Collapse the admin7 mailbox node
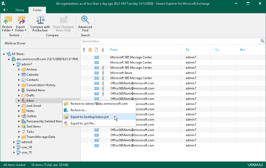Image resolution: width=266 pixels, height=168 pixels. click(14, 64)
